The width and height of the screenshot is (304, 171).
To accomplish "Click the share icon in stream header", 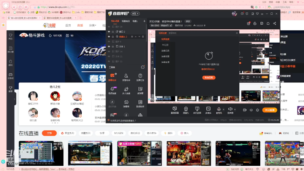I will point(274,24).
